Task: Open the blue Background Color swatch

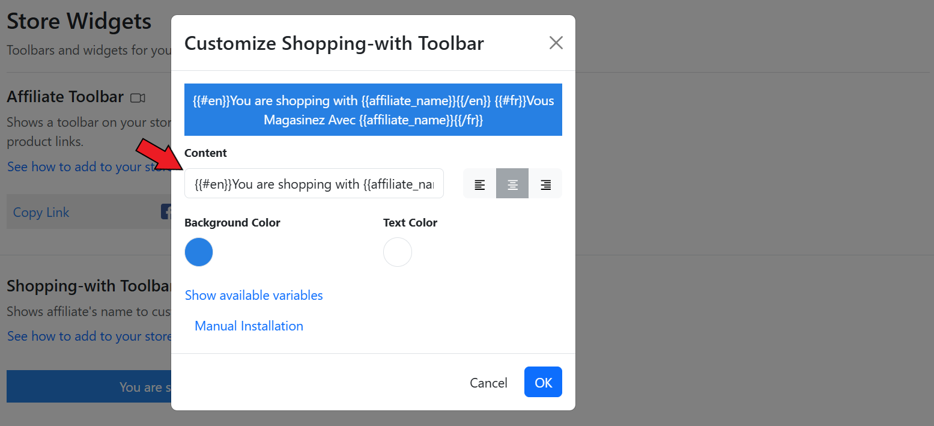Action: (199, 252)
